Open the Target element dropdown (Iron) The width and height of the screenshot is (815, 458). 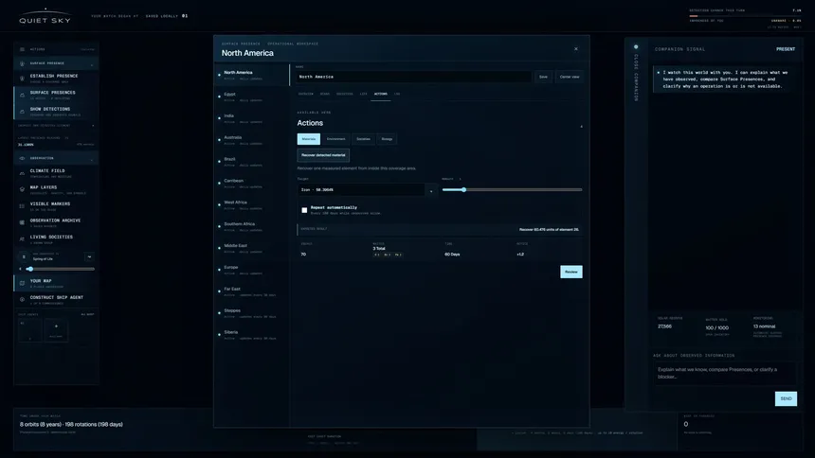(x=368, y=190)
